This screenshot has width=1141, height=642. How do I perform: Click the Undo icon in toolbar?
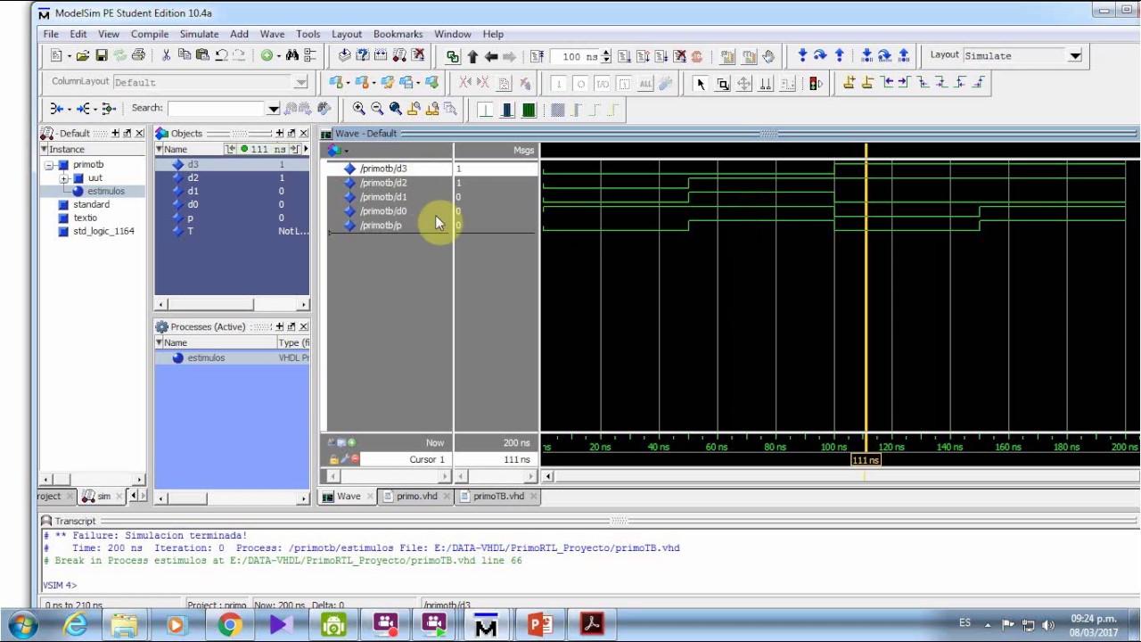pyautogui.click(x=221, y=56)
